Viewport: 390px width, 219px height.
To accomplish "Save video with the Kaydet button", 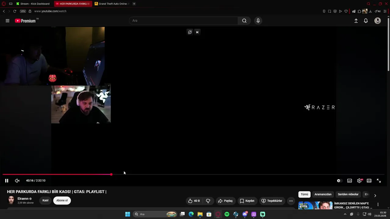I will 247,201.
